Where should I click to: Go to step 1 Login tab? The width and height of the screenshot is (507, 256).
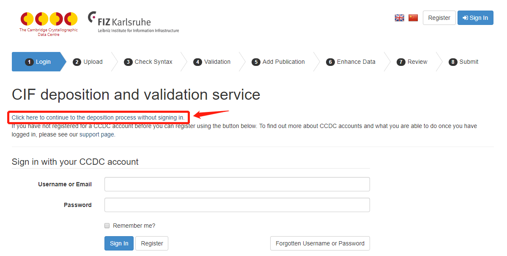[38, 62]
